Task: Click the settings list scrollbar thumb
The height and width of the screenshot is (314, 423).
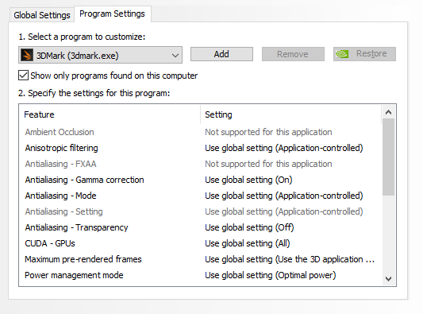Action: click(x=388, y=157)
